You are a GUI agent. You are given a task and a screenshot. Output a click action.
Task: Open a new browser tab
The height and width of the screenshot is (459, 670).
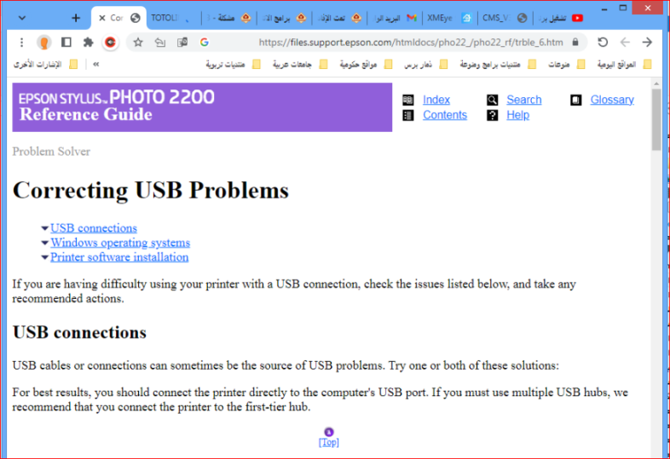pyautogui.click(x=76, y=18)
